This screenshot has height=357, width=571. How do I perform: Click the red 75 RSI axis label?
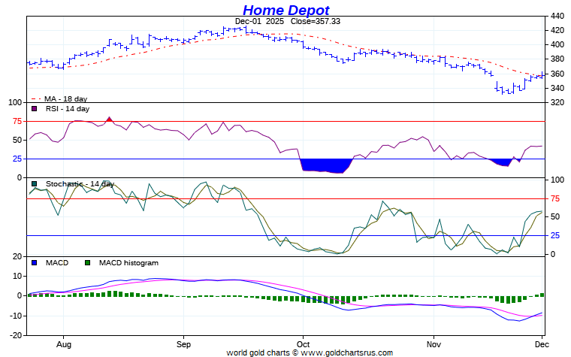(17, 121)
